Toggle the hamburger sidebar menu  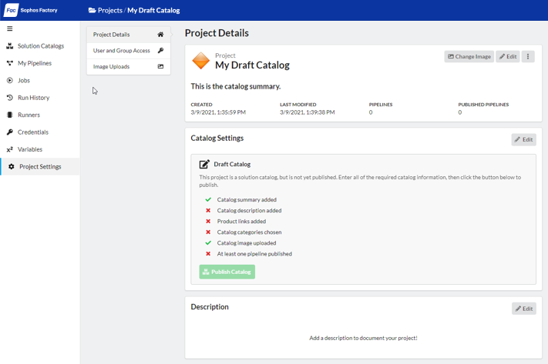(x=10, y=28)
